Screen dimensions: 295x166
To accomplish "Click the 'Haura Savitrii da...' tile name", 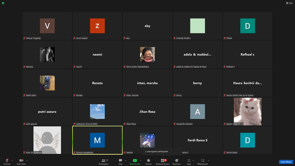I will coord(248,83).
